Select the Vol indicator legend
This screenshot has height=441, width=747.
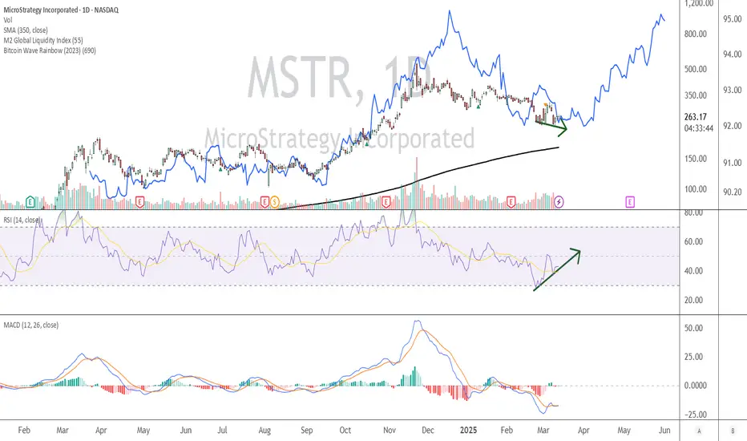click(8, 20)
